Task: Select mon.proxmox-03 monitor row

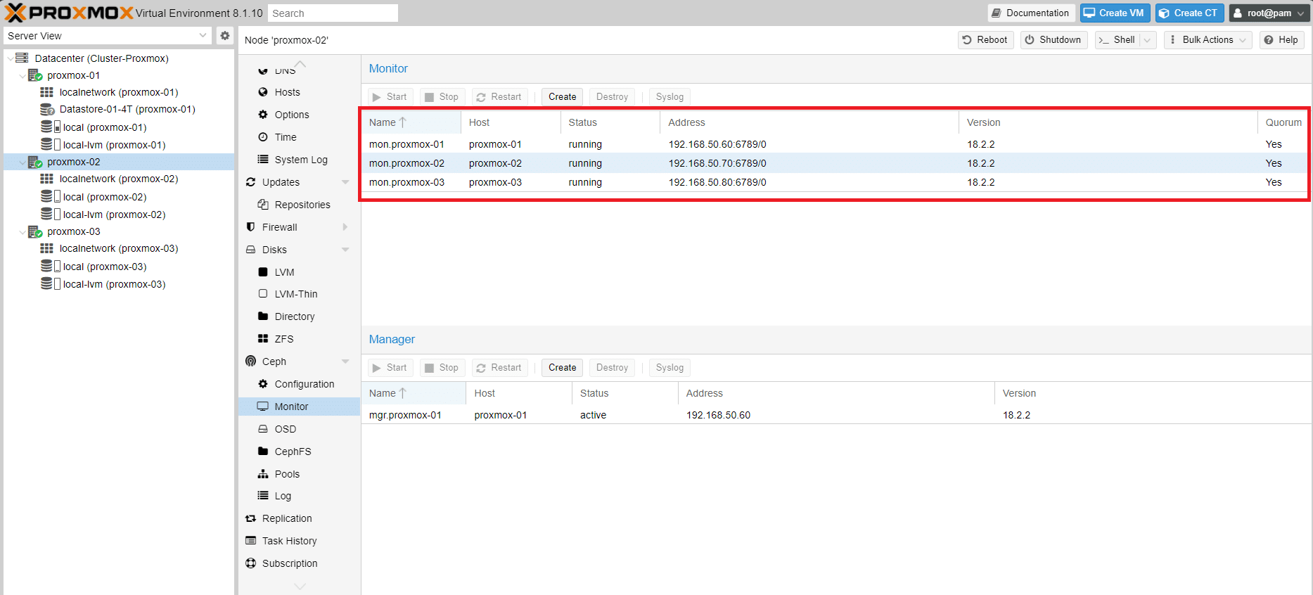Action: 835,182
